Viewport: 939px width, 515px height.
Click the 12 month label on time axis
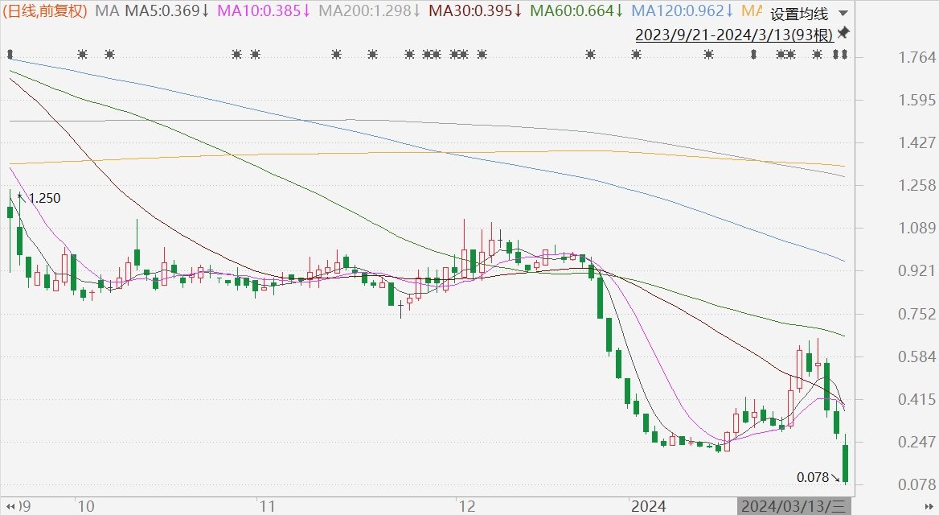[466, 507]
